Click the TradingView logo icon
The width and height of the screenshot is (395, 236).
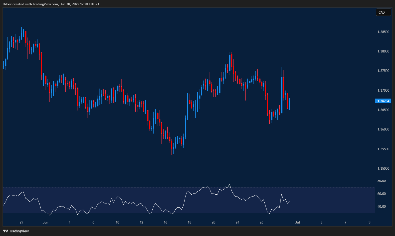pyautogui.click(x=6, y=231)
